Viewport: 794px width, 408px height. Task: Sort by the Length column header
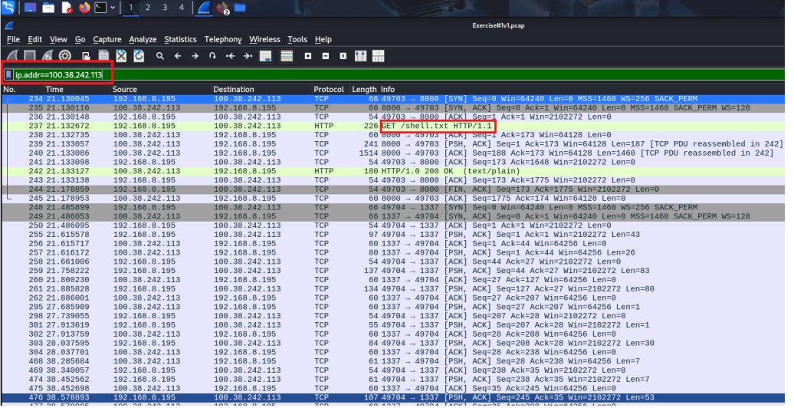point(364,89)
